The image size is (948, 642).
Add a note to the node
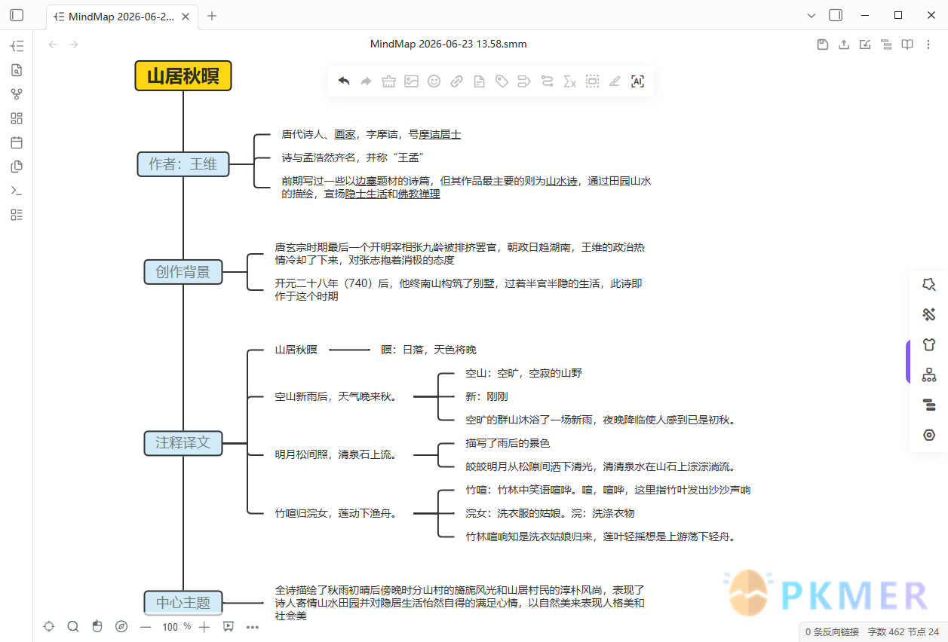[x=479, y=81]
